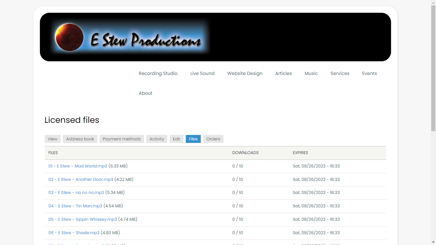Switch to the Activity tab
The image size is (436, 245).
pos(157,139)
